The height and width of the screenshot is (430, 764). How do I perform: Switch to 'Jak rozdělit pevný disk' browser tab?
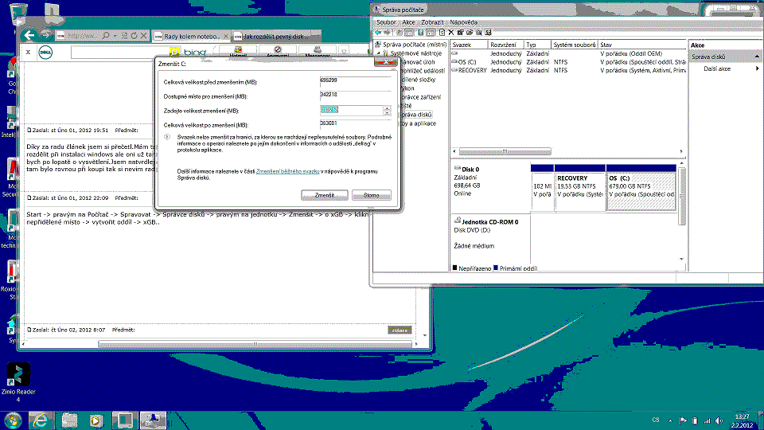click(x=273, y=37)
